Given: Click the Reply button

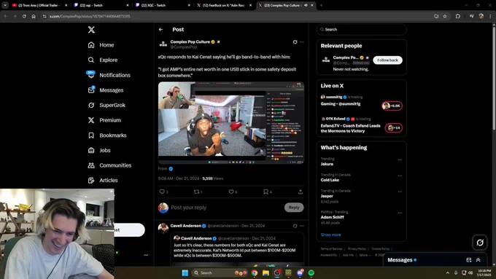Looking at the screenshot, I should coord(294,208).
